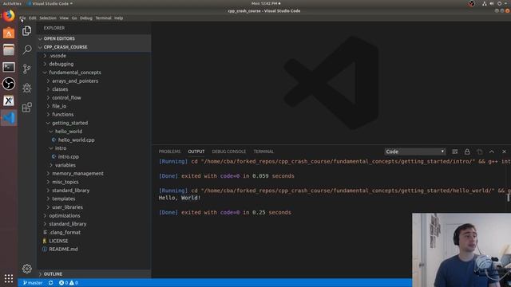Collapse the fundamental_concepts folder
The width and height of the screenshot is (511, 287).
94,73
